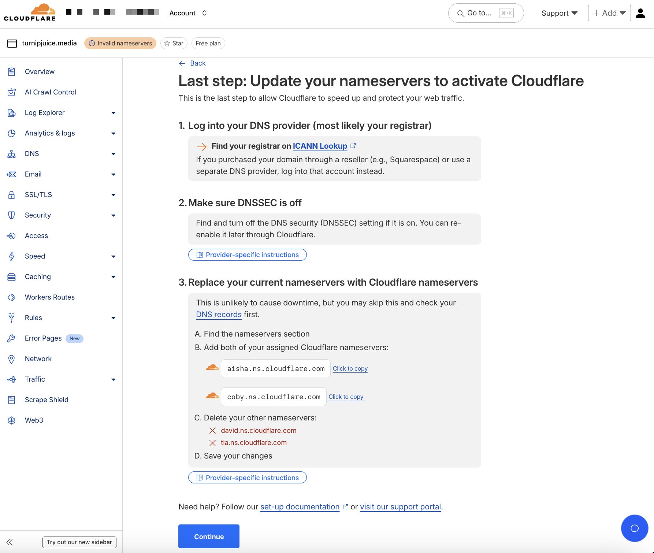Select the Speed lightning icon

11,256
